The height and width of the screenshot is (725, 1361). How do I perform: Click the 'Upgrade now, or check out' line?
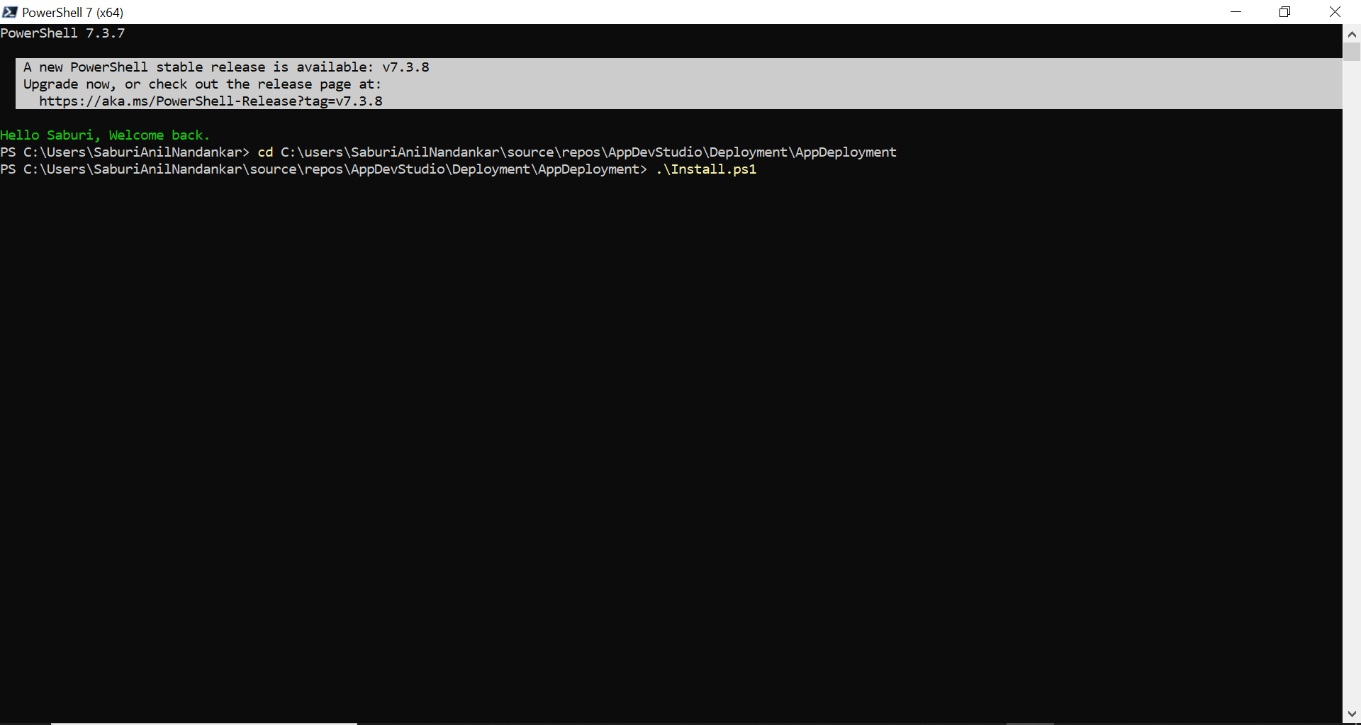click(202, 84)
